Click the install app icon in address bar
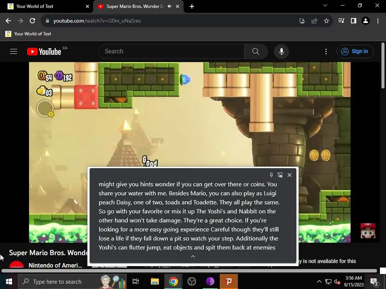Screen dimensions: 386x289 (x=302, y=21)
